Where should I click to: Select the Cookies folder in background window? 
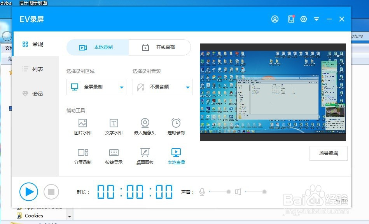[x=30, y=215]
